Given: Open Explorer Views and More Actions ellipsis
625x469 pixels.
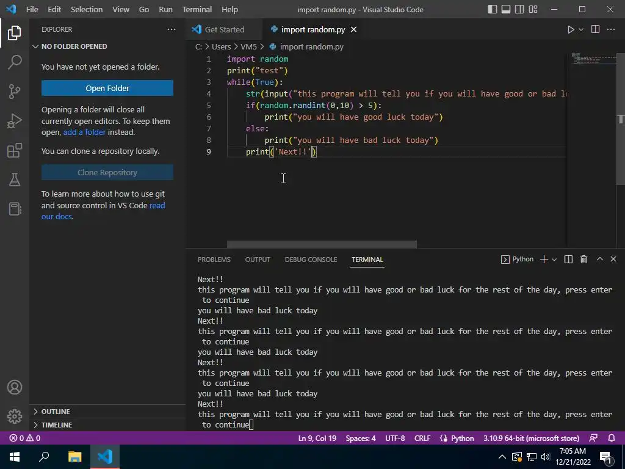Looking at the screenshot, I should pos(172,29).
